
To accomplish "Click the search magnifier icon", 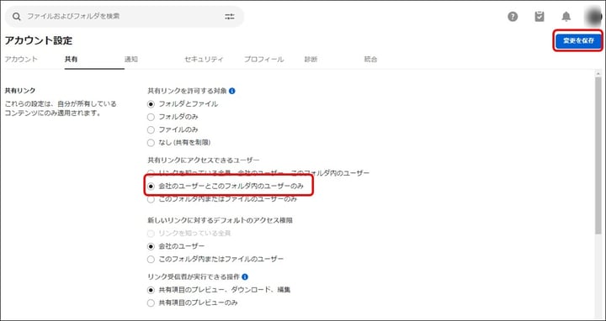I will point(16,17).
